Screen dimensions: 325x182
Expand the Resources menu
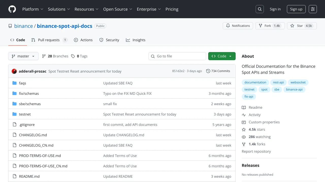86,9
